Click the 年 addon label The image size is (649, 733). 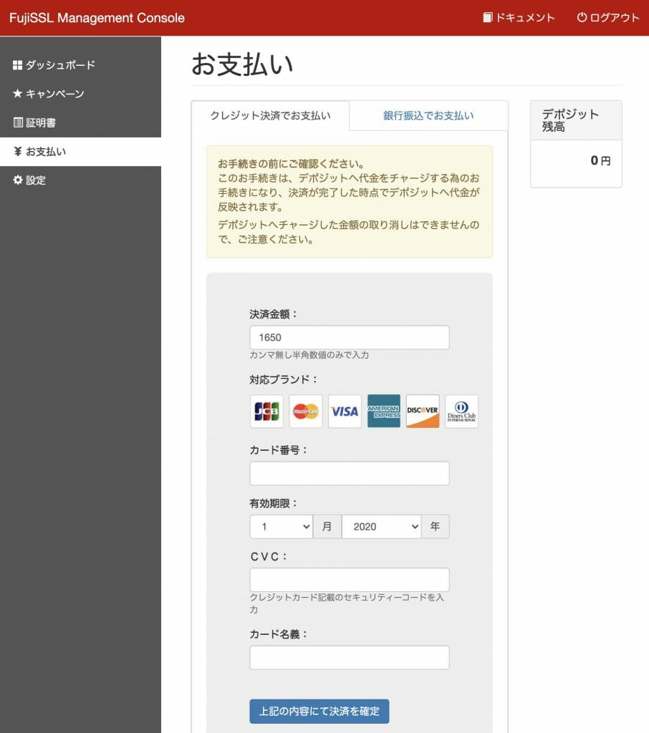(435, 527)
